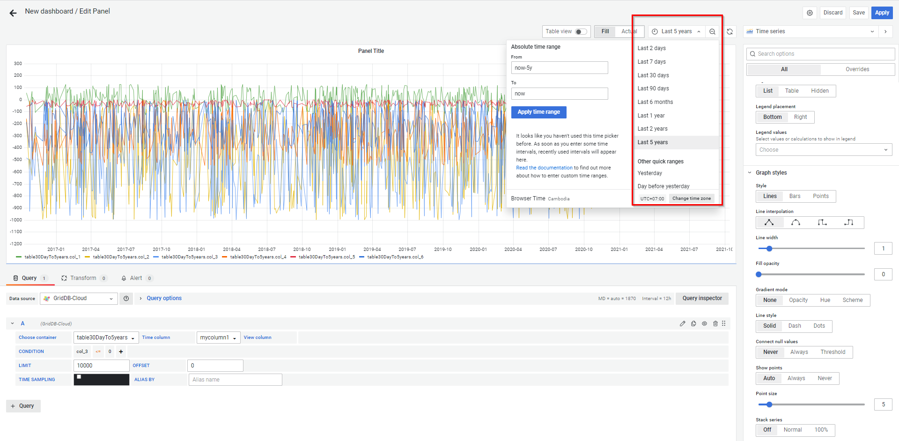This screenshot has width=899, height=441.
Task: Delete query A using the trash icon
Action: 715,323
